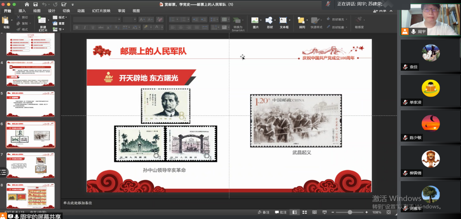Select slide 7 thumbnail
This screenshot has width=461, height=219.
[x=31, y=165]
